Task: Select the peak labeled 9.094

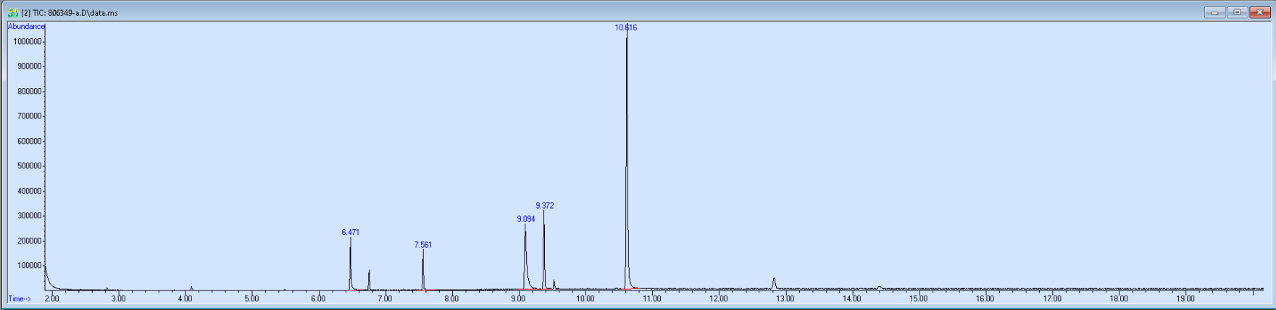Action: point(526,219)
